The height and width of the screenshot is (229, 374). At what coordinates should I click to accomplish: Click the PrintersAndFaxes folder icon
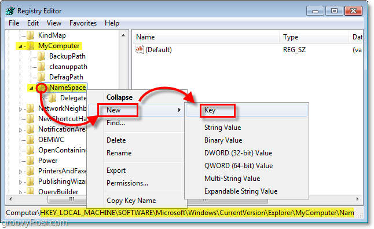pos(30,171)
